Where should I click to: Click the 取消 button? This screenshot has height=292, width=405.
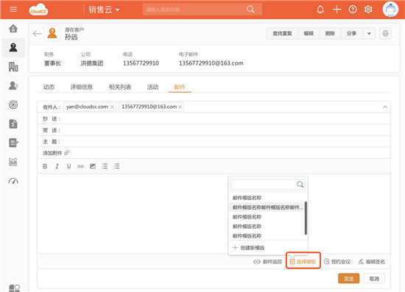(x=374, y=279)
